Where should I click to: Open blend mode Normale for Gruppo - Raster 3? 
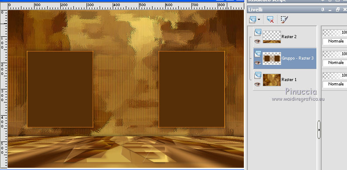pos(335,63)
